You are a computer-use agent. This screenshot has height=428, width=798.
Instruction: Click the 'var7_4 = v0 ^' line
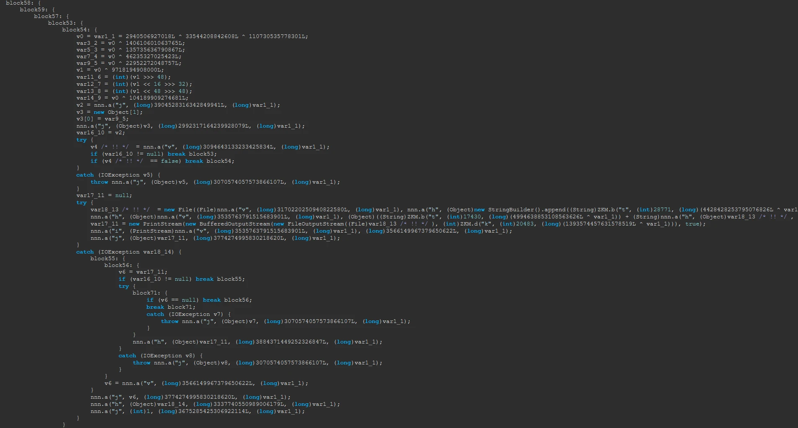point(129,56)
